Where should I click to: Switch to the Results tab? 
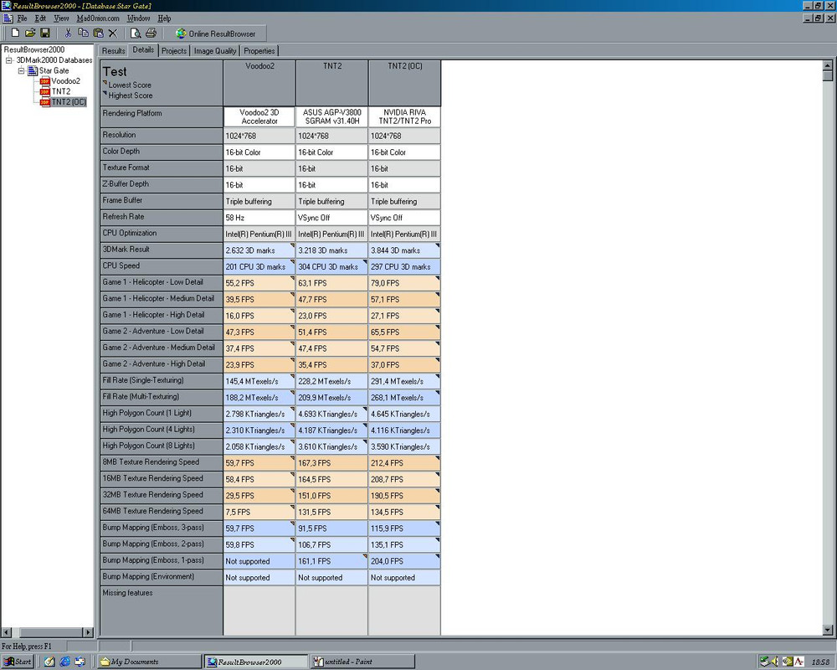pos(113,51)
